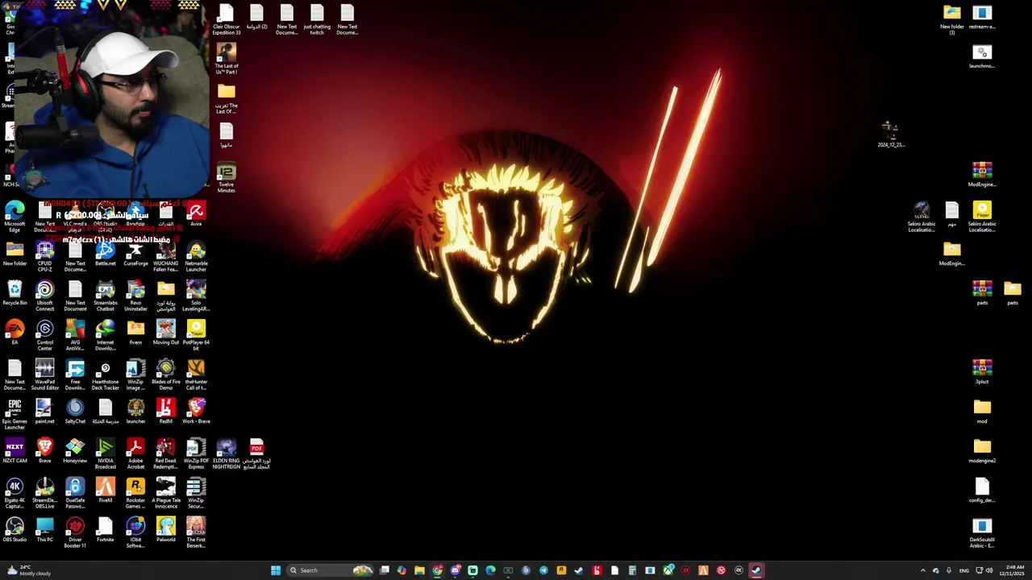Select the Recycle Bin icon
Viewport: 1032px width, 580px height.
(15, 294)
